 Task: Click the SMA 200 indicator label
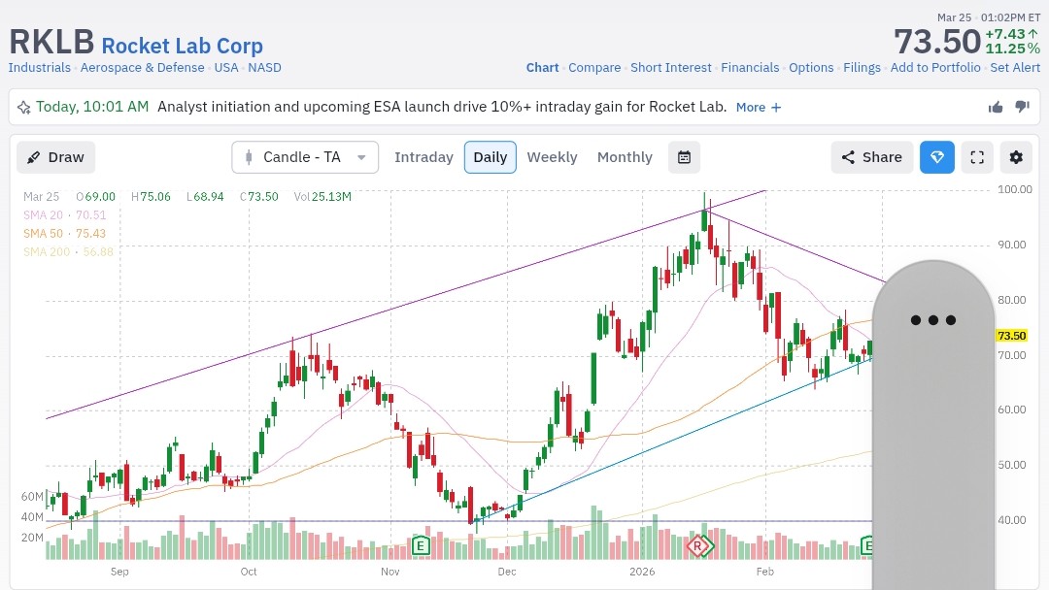pos(68,252)
